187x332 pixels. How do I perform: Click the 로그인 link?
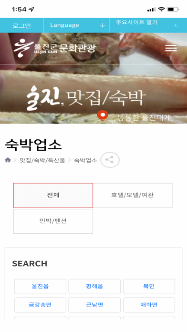point(21,26)
